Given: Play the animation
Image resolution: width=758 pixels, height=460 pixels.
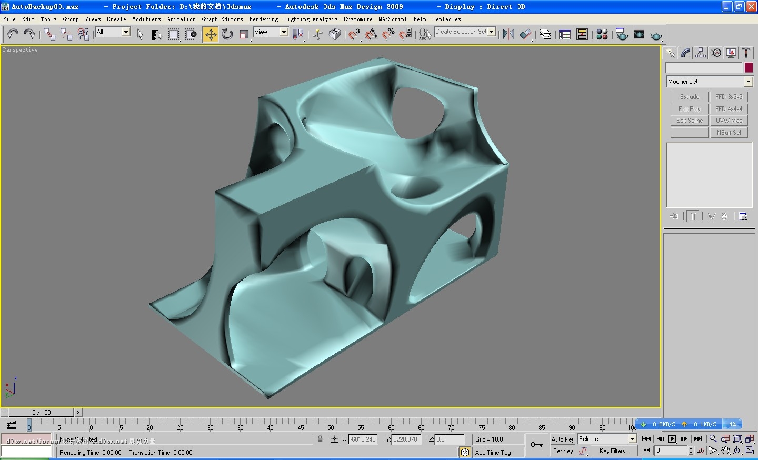Looking at the screenshot, I should (672, 439).
